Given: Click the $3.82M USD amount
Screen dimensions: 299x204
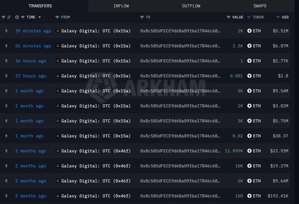Looking at the screenshot, I should point(281,106).
